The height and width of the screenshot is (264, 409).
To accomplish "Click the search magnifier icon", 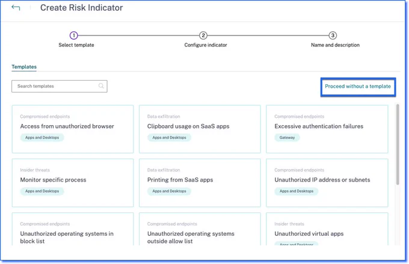I will click(101, 86).
